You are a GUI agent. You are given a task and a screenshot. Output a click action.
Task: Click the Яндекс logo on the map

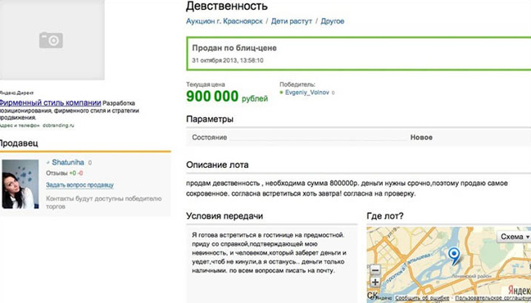[x=519, y=290]
